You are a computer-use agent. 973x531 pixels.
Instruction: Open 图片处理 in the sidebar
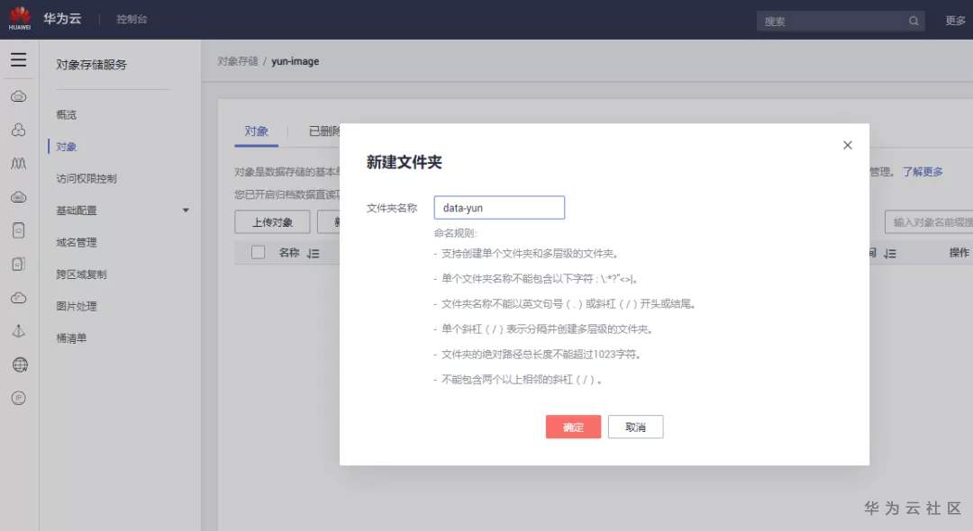[x=77, y=306]
